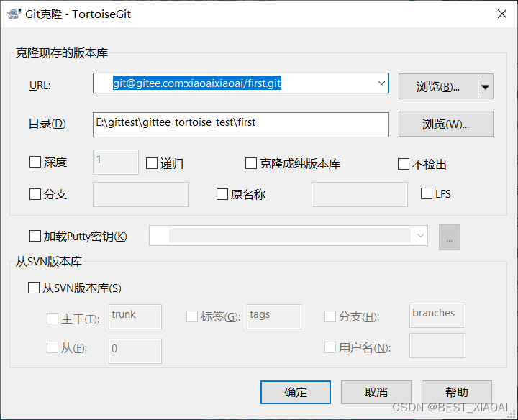Click the window resize grip at corner
Image resolution: width=518 pixels, height=420 pixels.
(513, 415)
